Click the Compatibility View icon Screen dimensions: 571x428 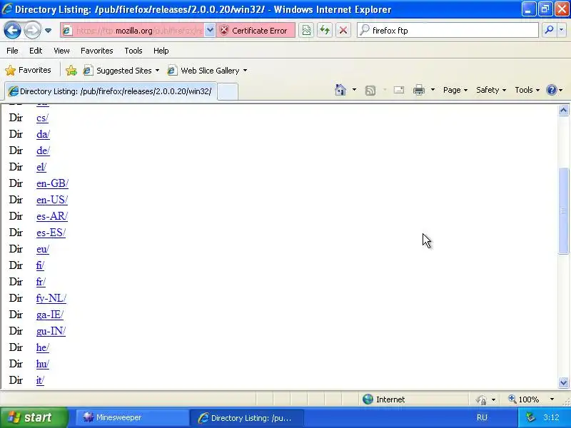point(306,31)
